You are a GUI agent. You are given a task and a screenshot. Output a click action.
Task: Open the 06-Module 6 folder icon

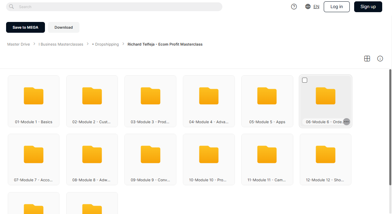325,96
